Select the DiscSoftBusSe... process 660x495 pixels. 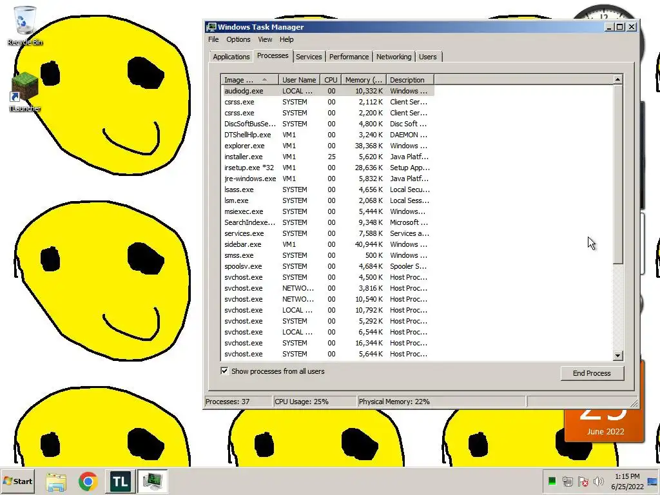pyautogui.click(x=327, y=124)
